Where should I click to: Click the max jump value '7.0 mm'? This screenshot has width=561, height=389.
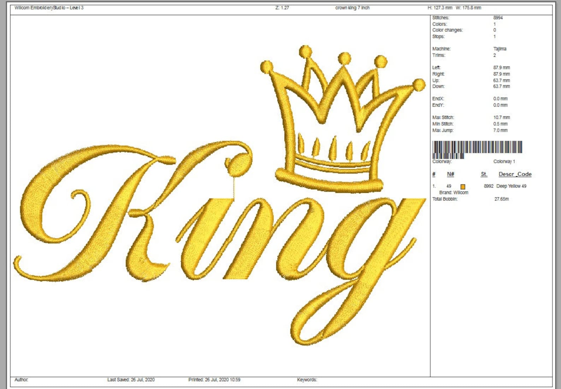click(500, 130)
